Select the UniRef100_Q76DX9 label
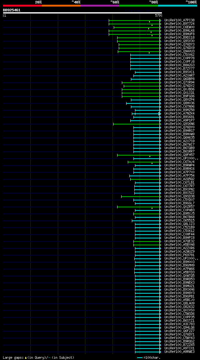This screenshot has height=360, width=200. coord(179,48)
